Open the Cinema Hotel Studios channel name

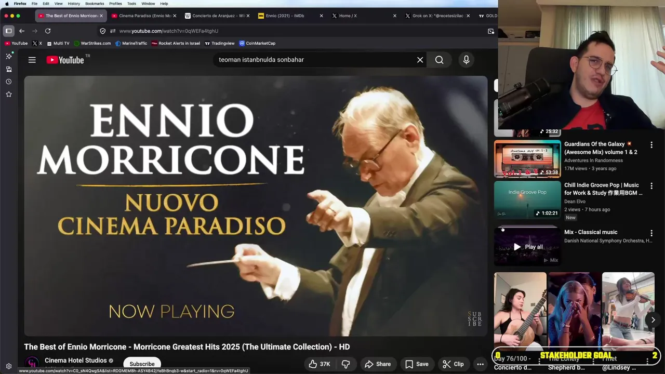(x=75, y=360)
